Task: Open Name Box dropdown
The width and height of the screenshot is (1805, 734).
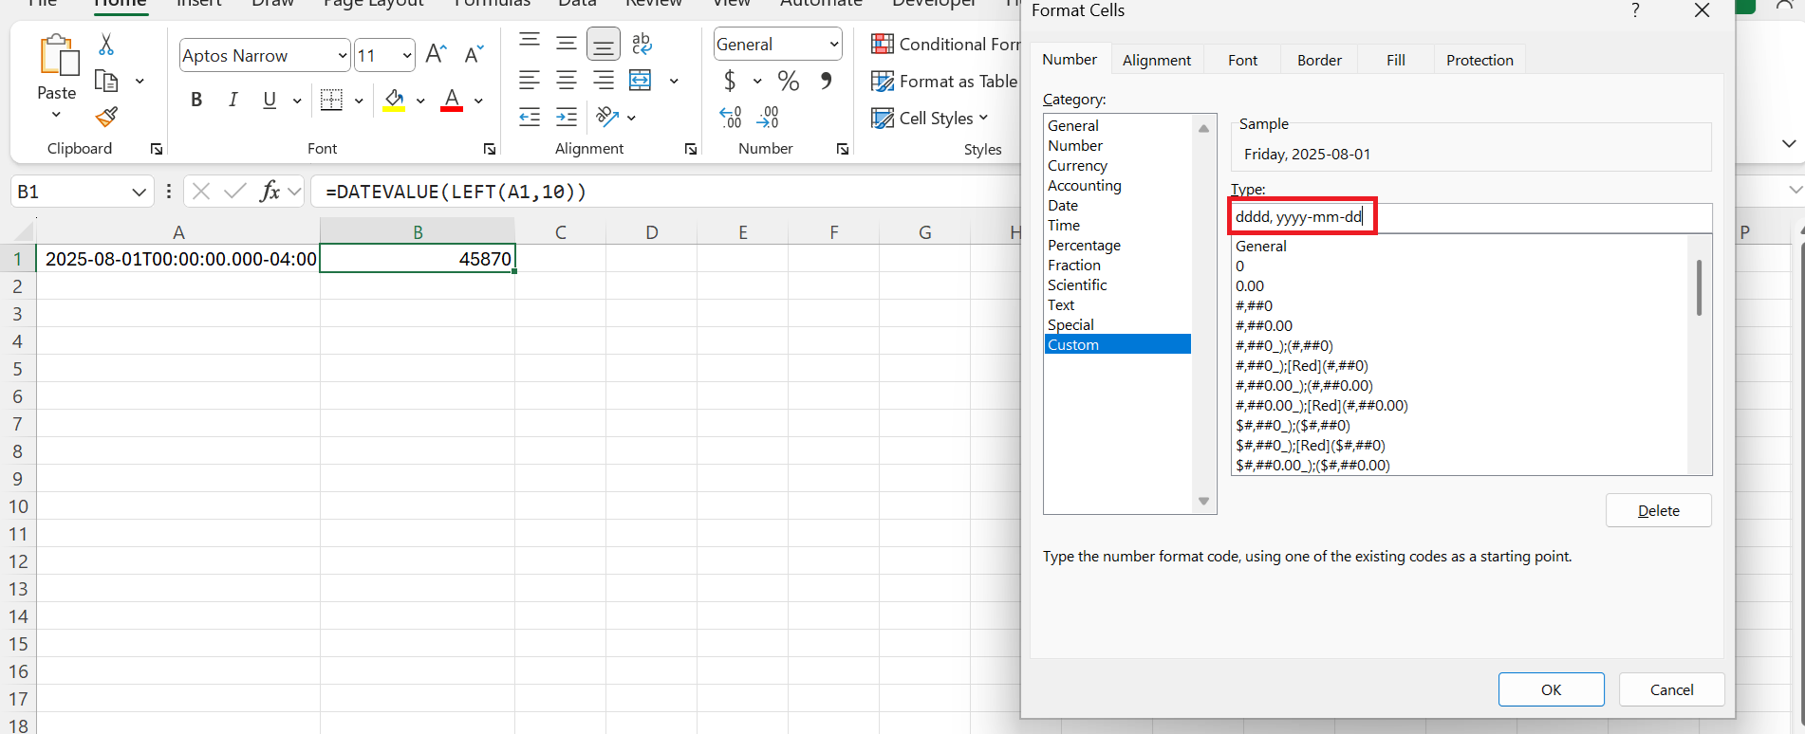Action: [x=139, y=193]
